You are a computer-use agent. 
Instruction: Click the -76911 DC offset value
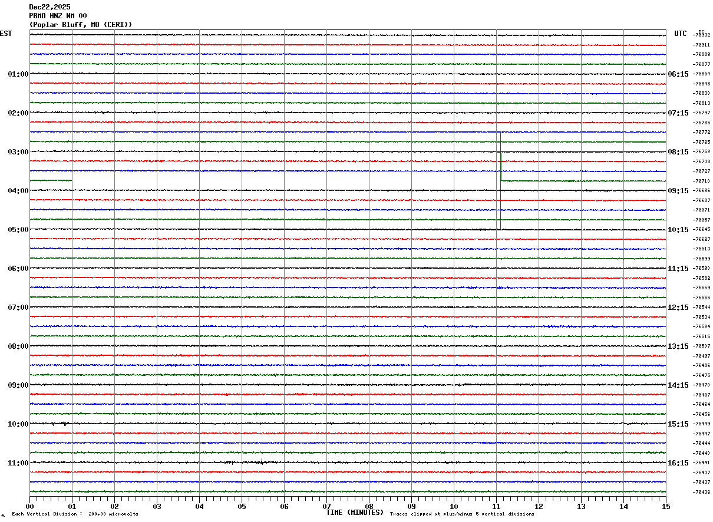click(702, 45)
